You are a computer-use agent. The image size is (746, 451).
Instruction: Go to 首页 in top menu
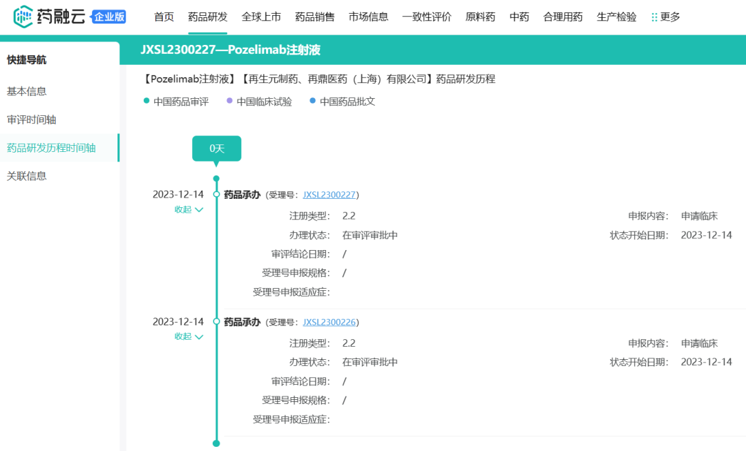tap(164, 17)
